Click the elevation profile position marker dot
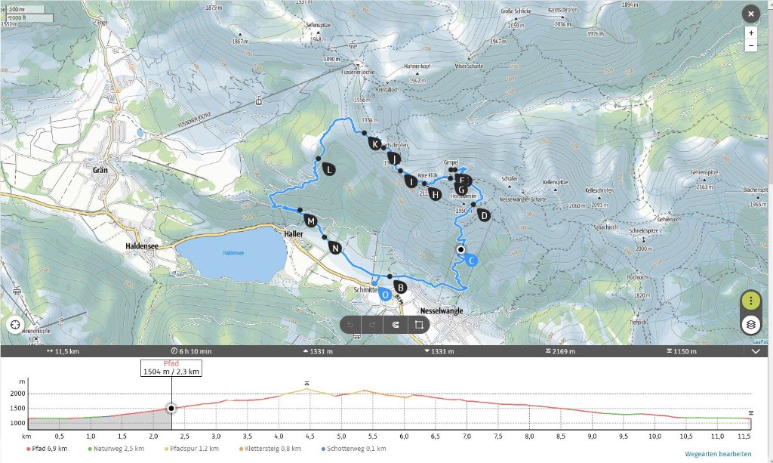Viewport: 773px width, 463px height. (x=171, y=408)
